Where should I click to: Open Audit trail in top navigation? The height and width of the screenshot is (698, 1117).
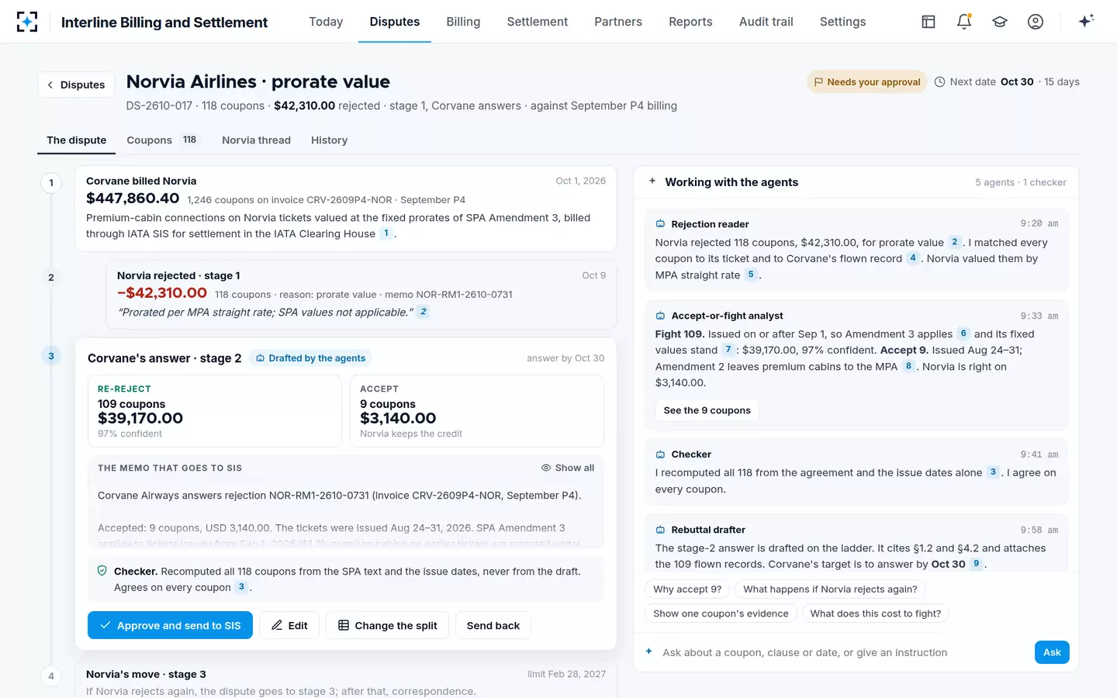pos(766,22)
